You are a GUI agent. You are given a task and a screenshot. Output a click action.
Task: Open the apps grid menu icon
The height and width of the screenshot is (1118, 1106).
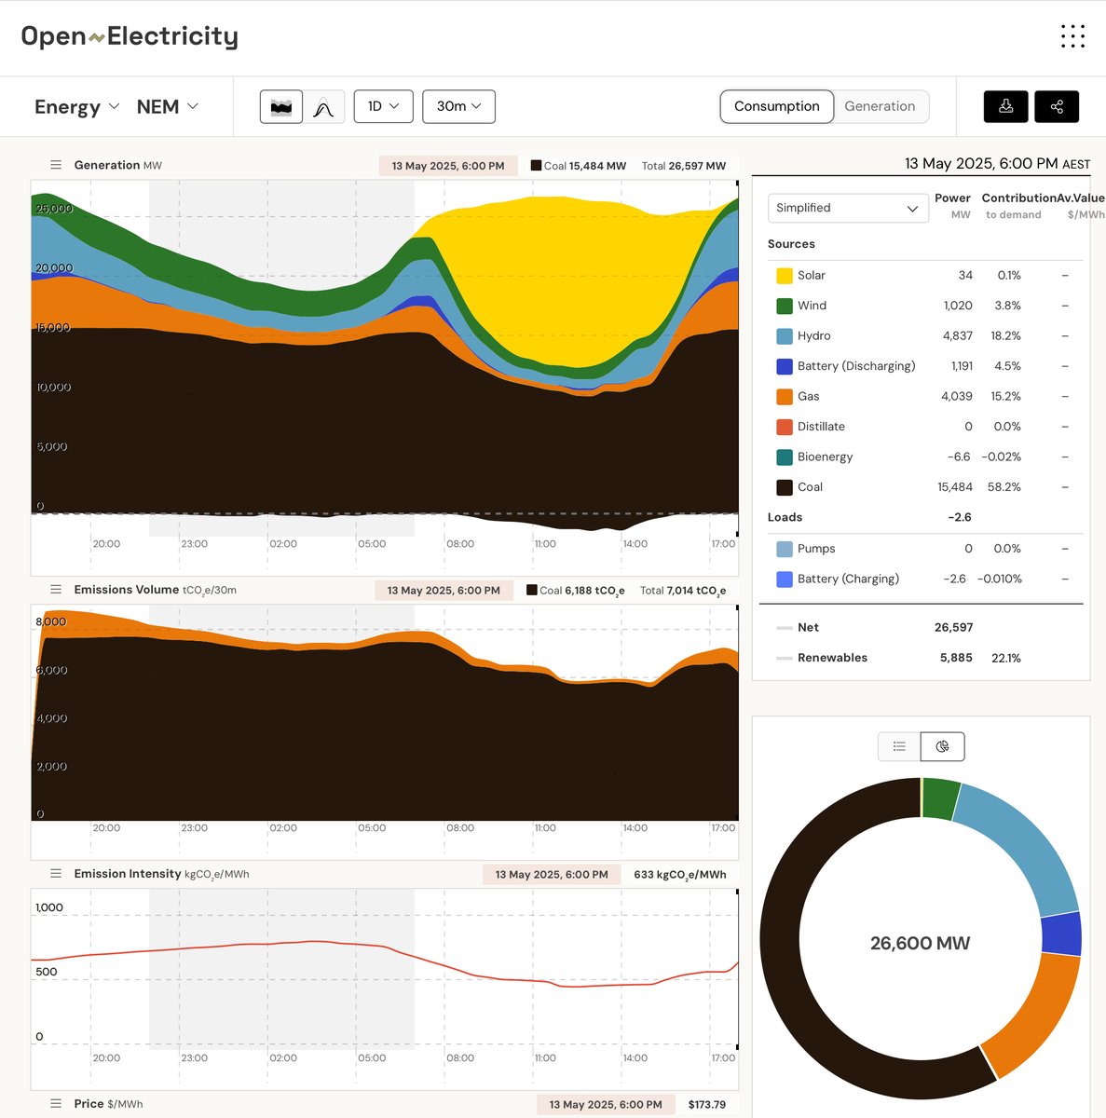pyautogui.click(x=1072, y=36)
